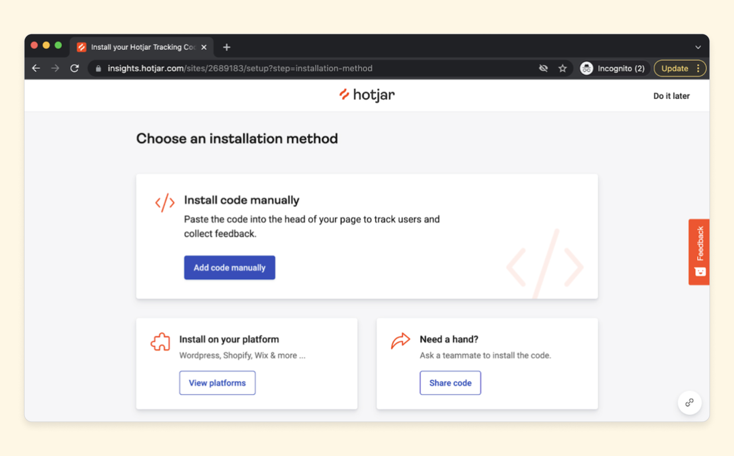Open the Chrome three-dot menu

coord(698,68)
